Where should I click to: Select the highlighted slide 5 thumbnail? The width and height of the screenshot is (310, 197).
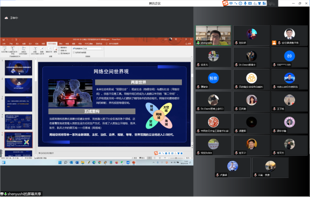[19, 140]
